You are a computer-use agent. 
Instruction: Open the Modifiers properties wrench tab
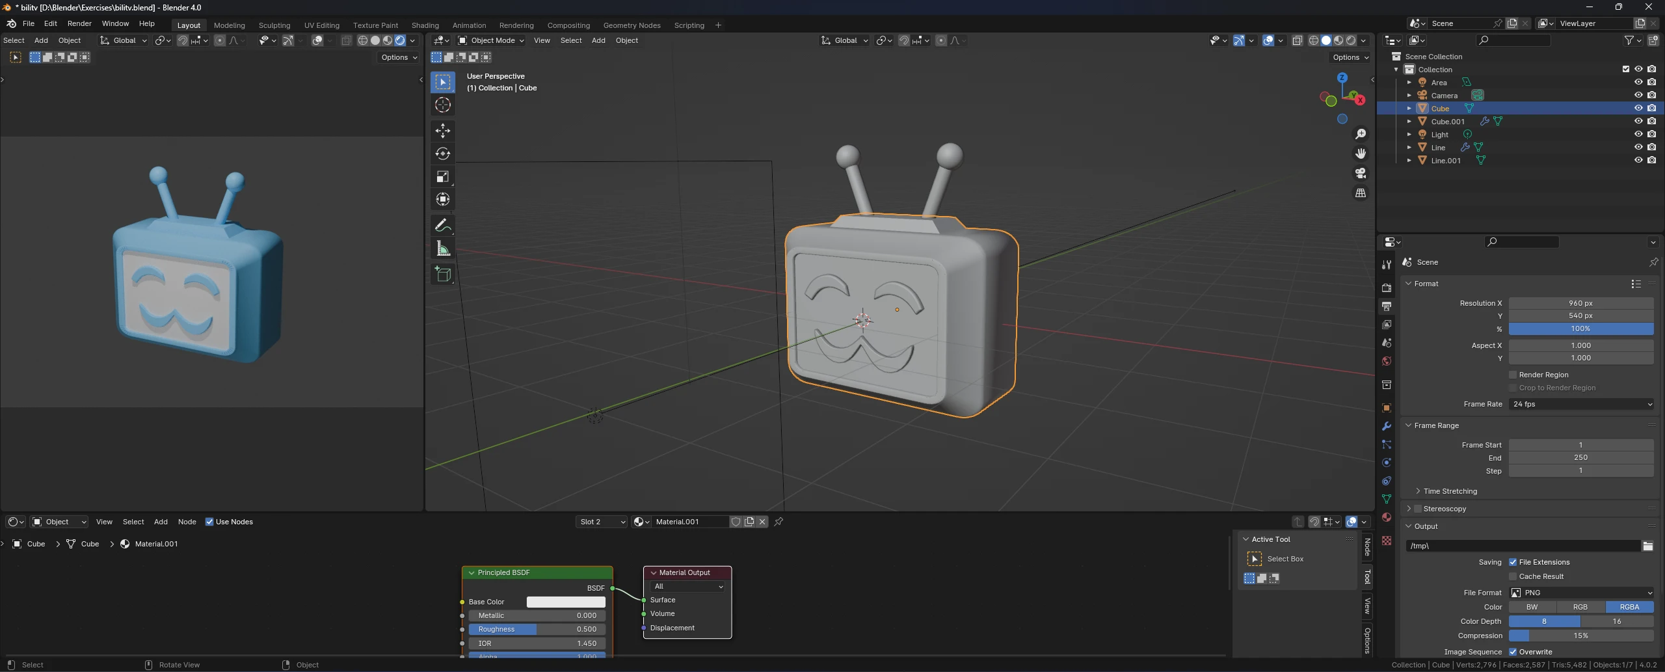tap(1386, 426)
